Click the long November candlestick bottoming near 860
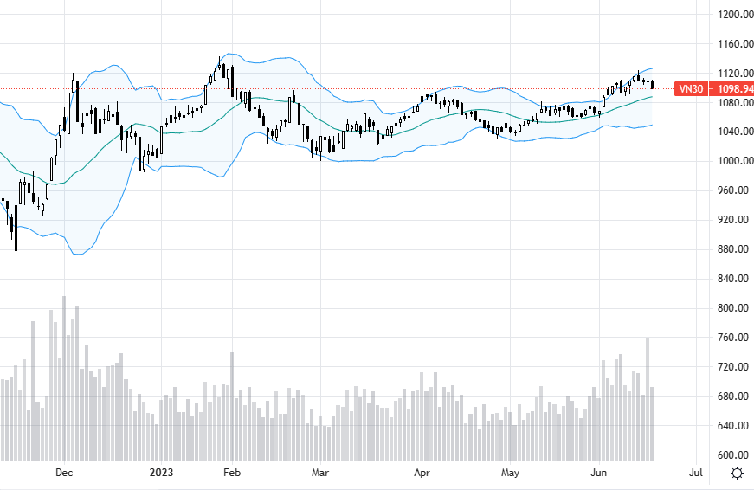 tap(16, 233)
